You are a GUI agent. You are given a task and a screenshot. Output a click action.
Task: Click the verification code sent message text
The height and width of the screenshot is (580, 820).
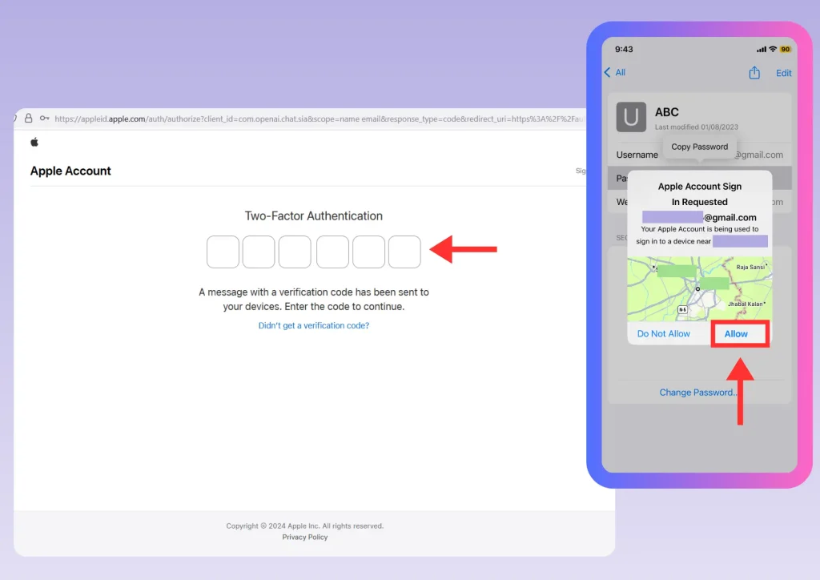[x=314, y=299]
